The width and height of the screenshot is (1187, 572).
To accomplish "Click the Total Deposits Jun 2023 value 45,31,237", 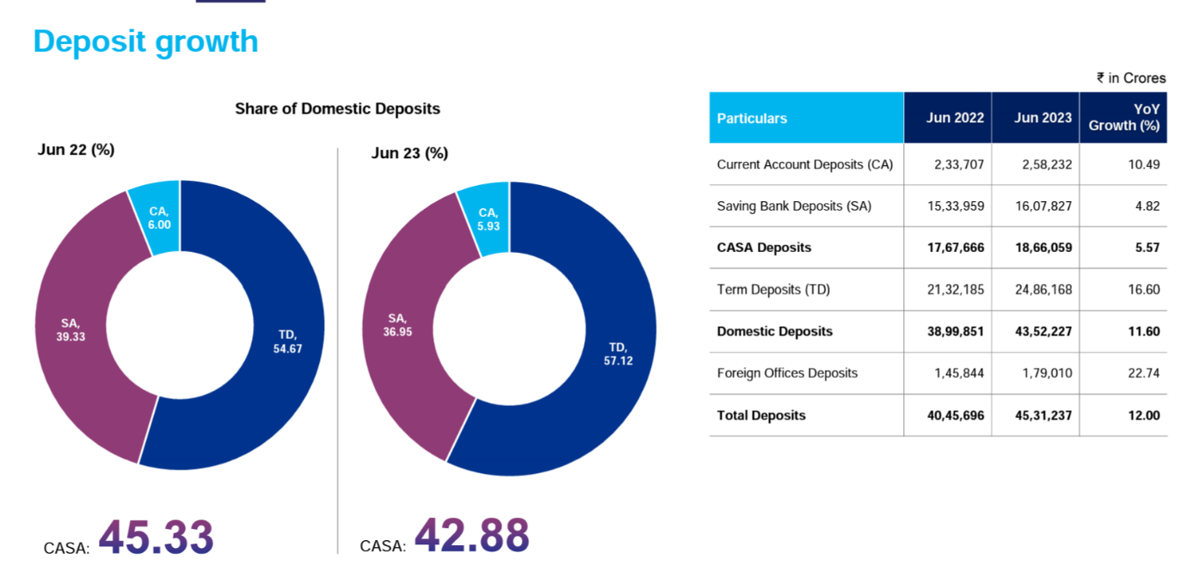I will 1042,415.
